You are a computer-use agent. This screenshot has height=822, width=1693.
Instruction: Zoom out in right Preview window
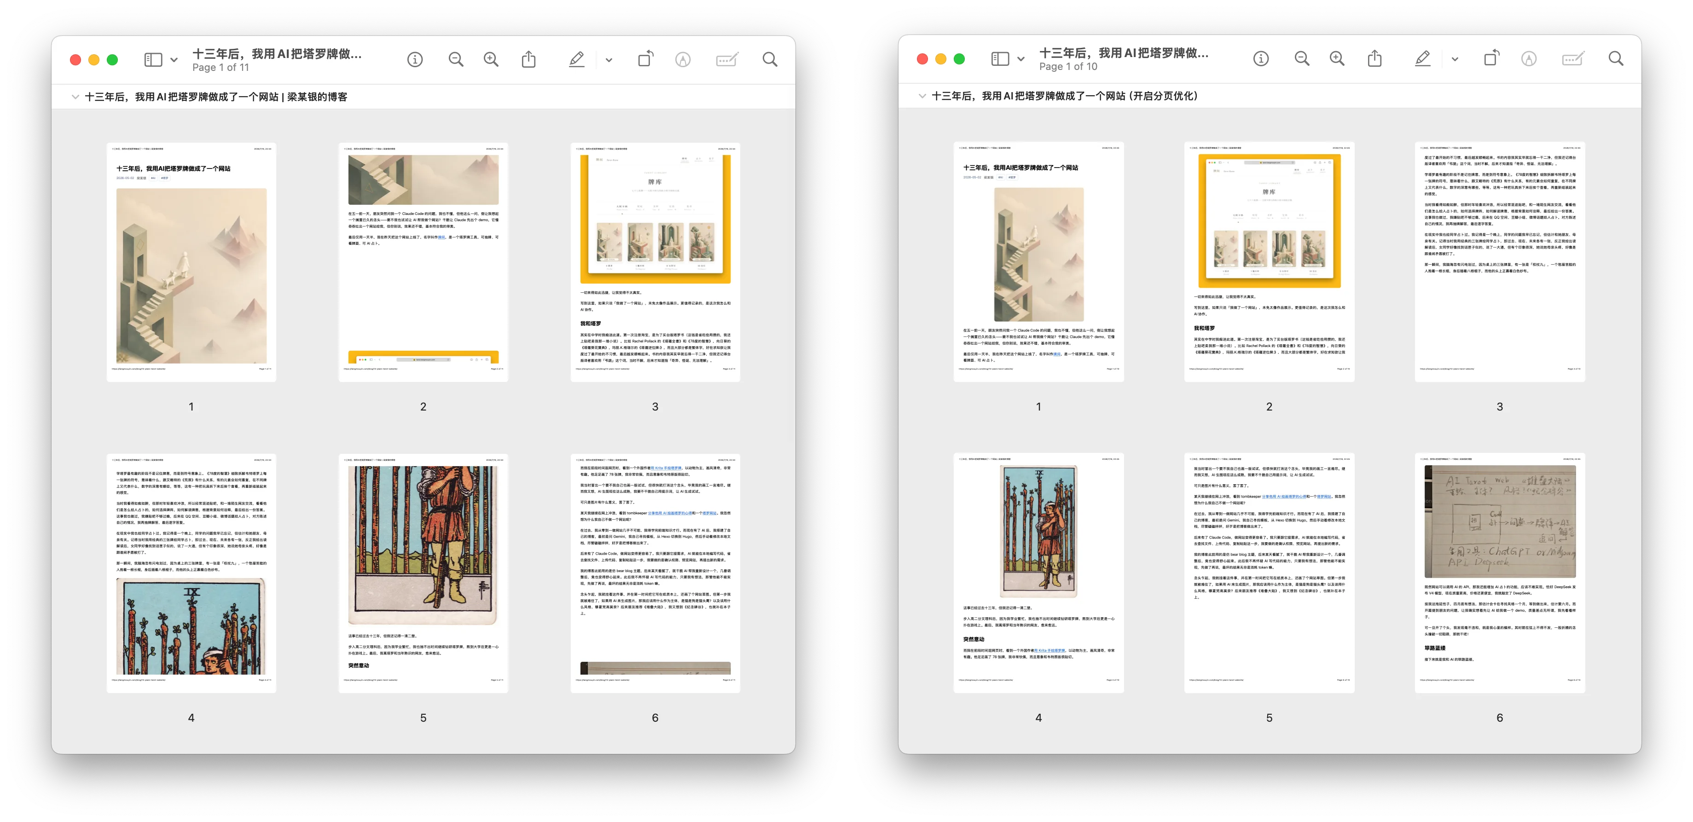(x=1301, y=59)
